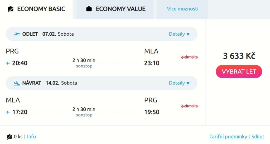Open the Více možností fare options

click(x=182, y=9)
